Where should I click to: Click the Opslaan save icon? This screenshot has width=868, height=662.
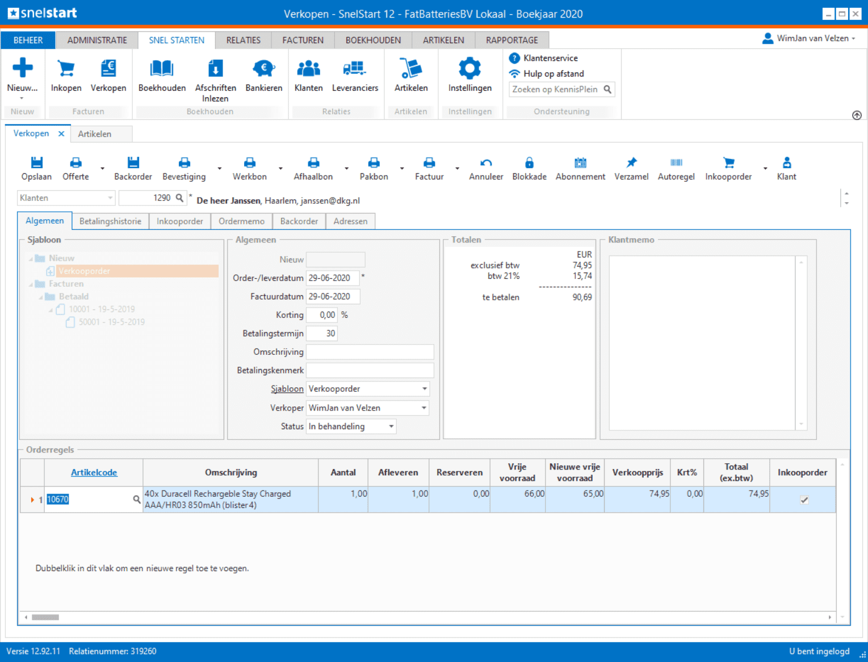[x=36, y=163]
